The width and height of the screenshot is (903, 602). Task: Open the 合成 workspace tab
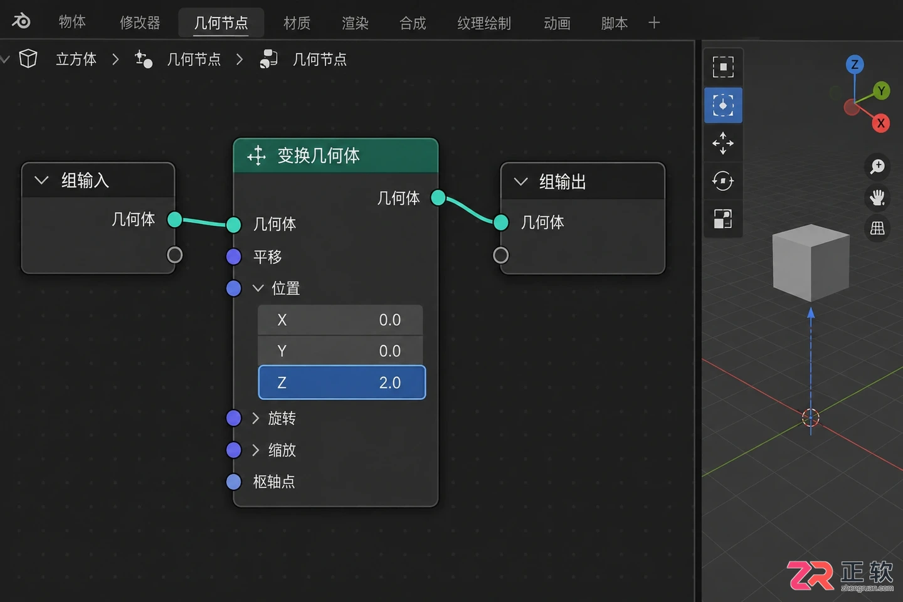(x=413, y=23)
